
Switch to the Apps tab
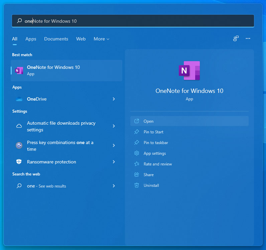point(31,39)
